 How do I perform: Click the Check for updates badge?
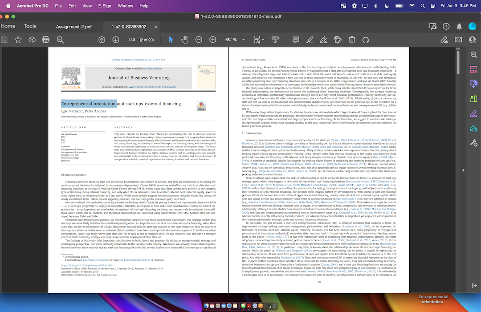pyautogui.click(x=201, y=106)
